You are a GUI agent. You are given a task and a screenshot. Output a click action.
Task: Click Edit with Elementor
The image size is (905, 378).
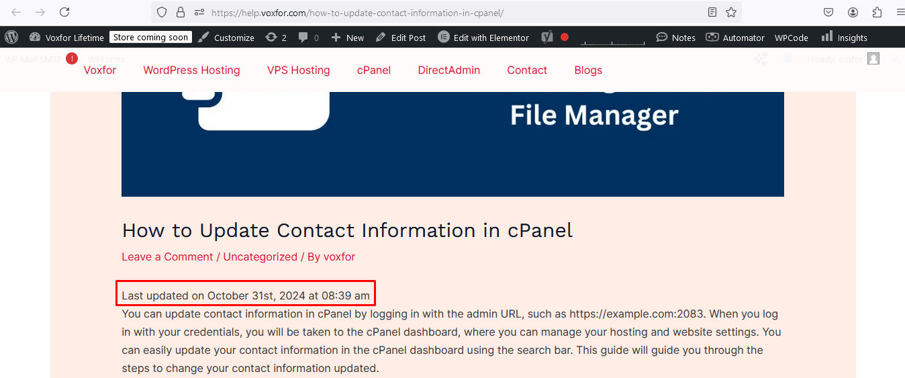click(x=483, y=38)
